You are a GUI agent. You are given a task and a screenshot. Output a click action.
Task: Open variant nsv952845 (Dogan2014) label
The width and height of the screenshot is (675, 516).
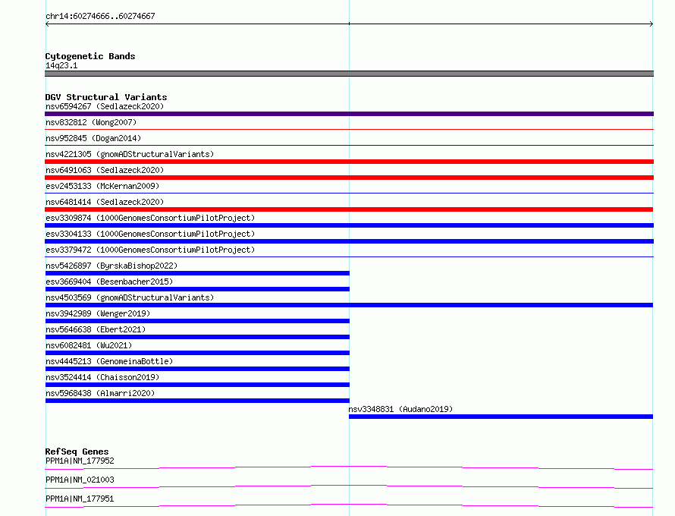pyautogui.click(x=93, y=138)
